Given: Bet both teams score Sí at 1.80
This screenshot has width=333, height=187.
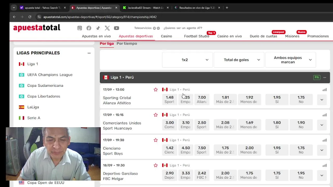Looking at the screenshot, I should (277, 125).
